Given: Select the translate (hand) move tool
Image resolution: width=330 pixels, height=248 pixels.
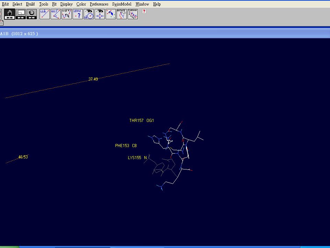Looking at the screenshot, I should click(x=10, y=14).
